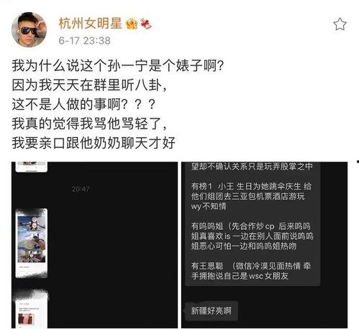Open username 杭州女明星 profile
Image resolution: width=359 pixels, height=329 pixels.
tap(91, 24)
